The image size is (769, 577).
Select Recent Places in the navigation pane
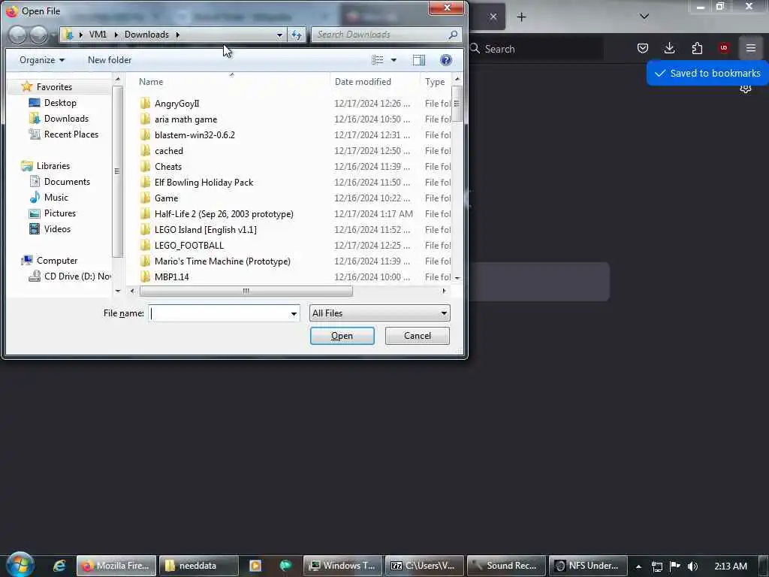click(x=71, y=134)
